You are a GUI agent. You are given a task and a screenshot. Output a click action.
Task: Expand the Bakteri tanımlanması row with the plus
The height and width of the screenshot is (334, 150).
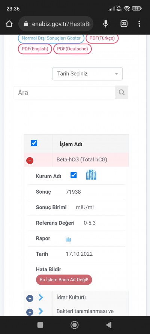[x=30, y=312]
